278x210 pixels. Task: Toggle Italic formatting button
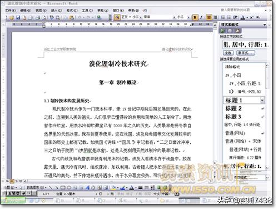[201, 17]
